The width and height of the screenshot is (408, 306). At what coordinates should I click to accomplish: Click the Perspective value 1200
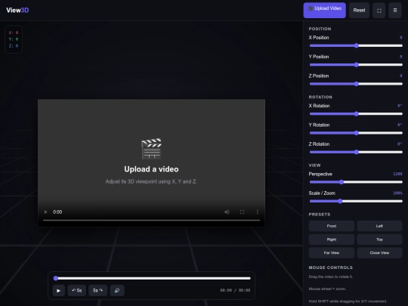coord(397,174)
